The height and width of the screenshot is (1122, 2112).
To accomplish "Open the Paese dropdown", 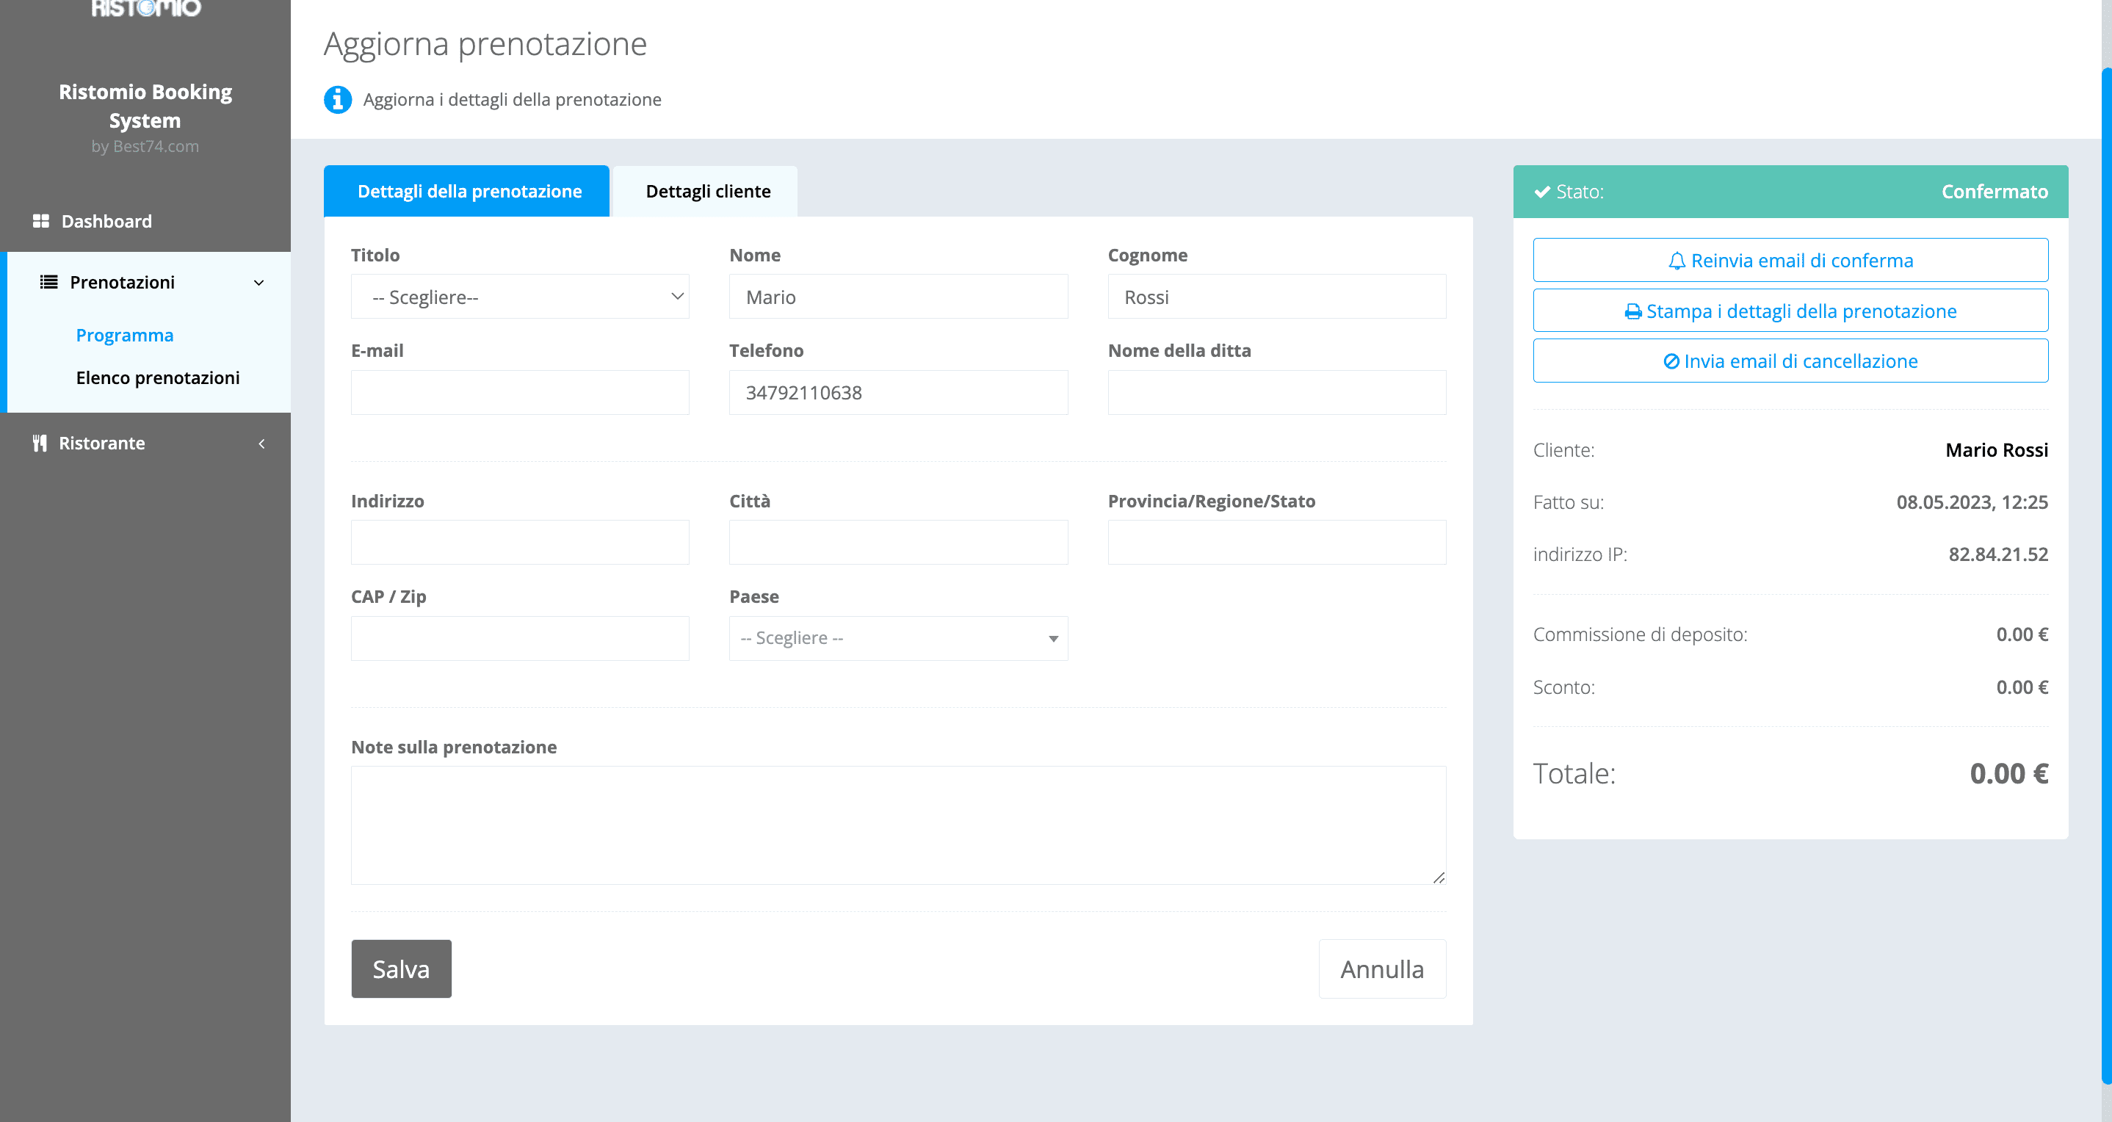I will 898,637.
